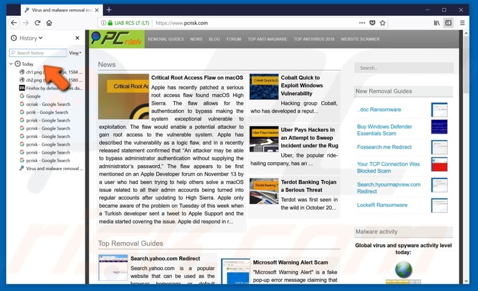This screenshot has width=478, height=291.
Task: Click the website Search box
Action: click(x=404, y=68)
